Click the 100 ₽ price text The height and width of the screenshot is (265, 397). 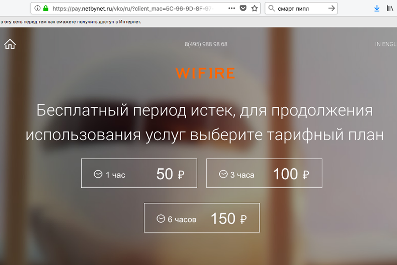tap(291, 174)
